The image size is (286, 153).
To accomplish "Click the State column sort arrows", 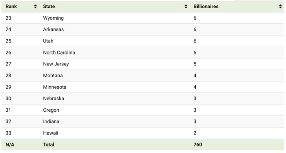I will (185, 7).
